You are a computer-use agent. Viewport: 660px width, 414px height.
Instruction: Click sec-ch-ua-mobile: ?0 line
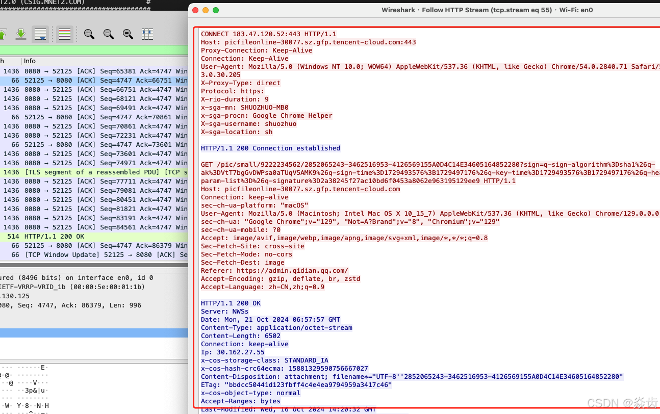pyautogui.click(x=241, y=230)
